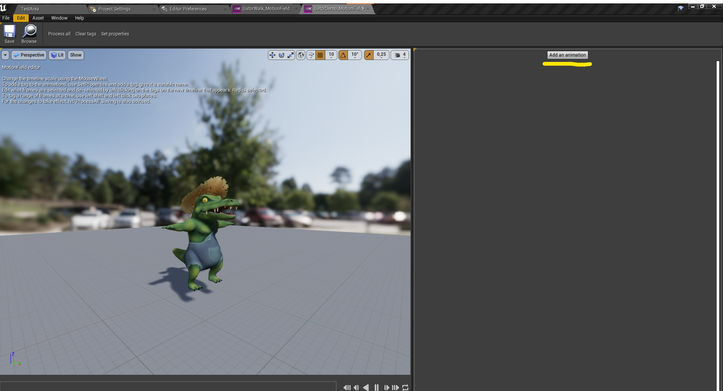Open the Show flags dropdown

76,55
